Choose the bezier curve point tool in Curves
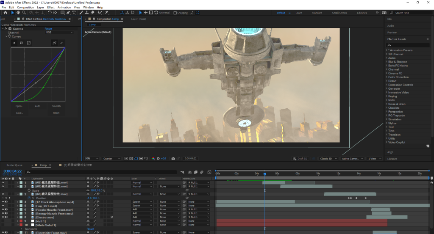 point(54,43)
